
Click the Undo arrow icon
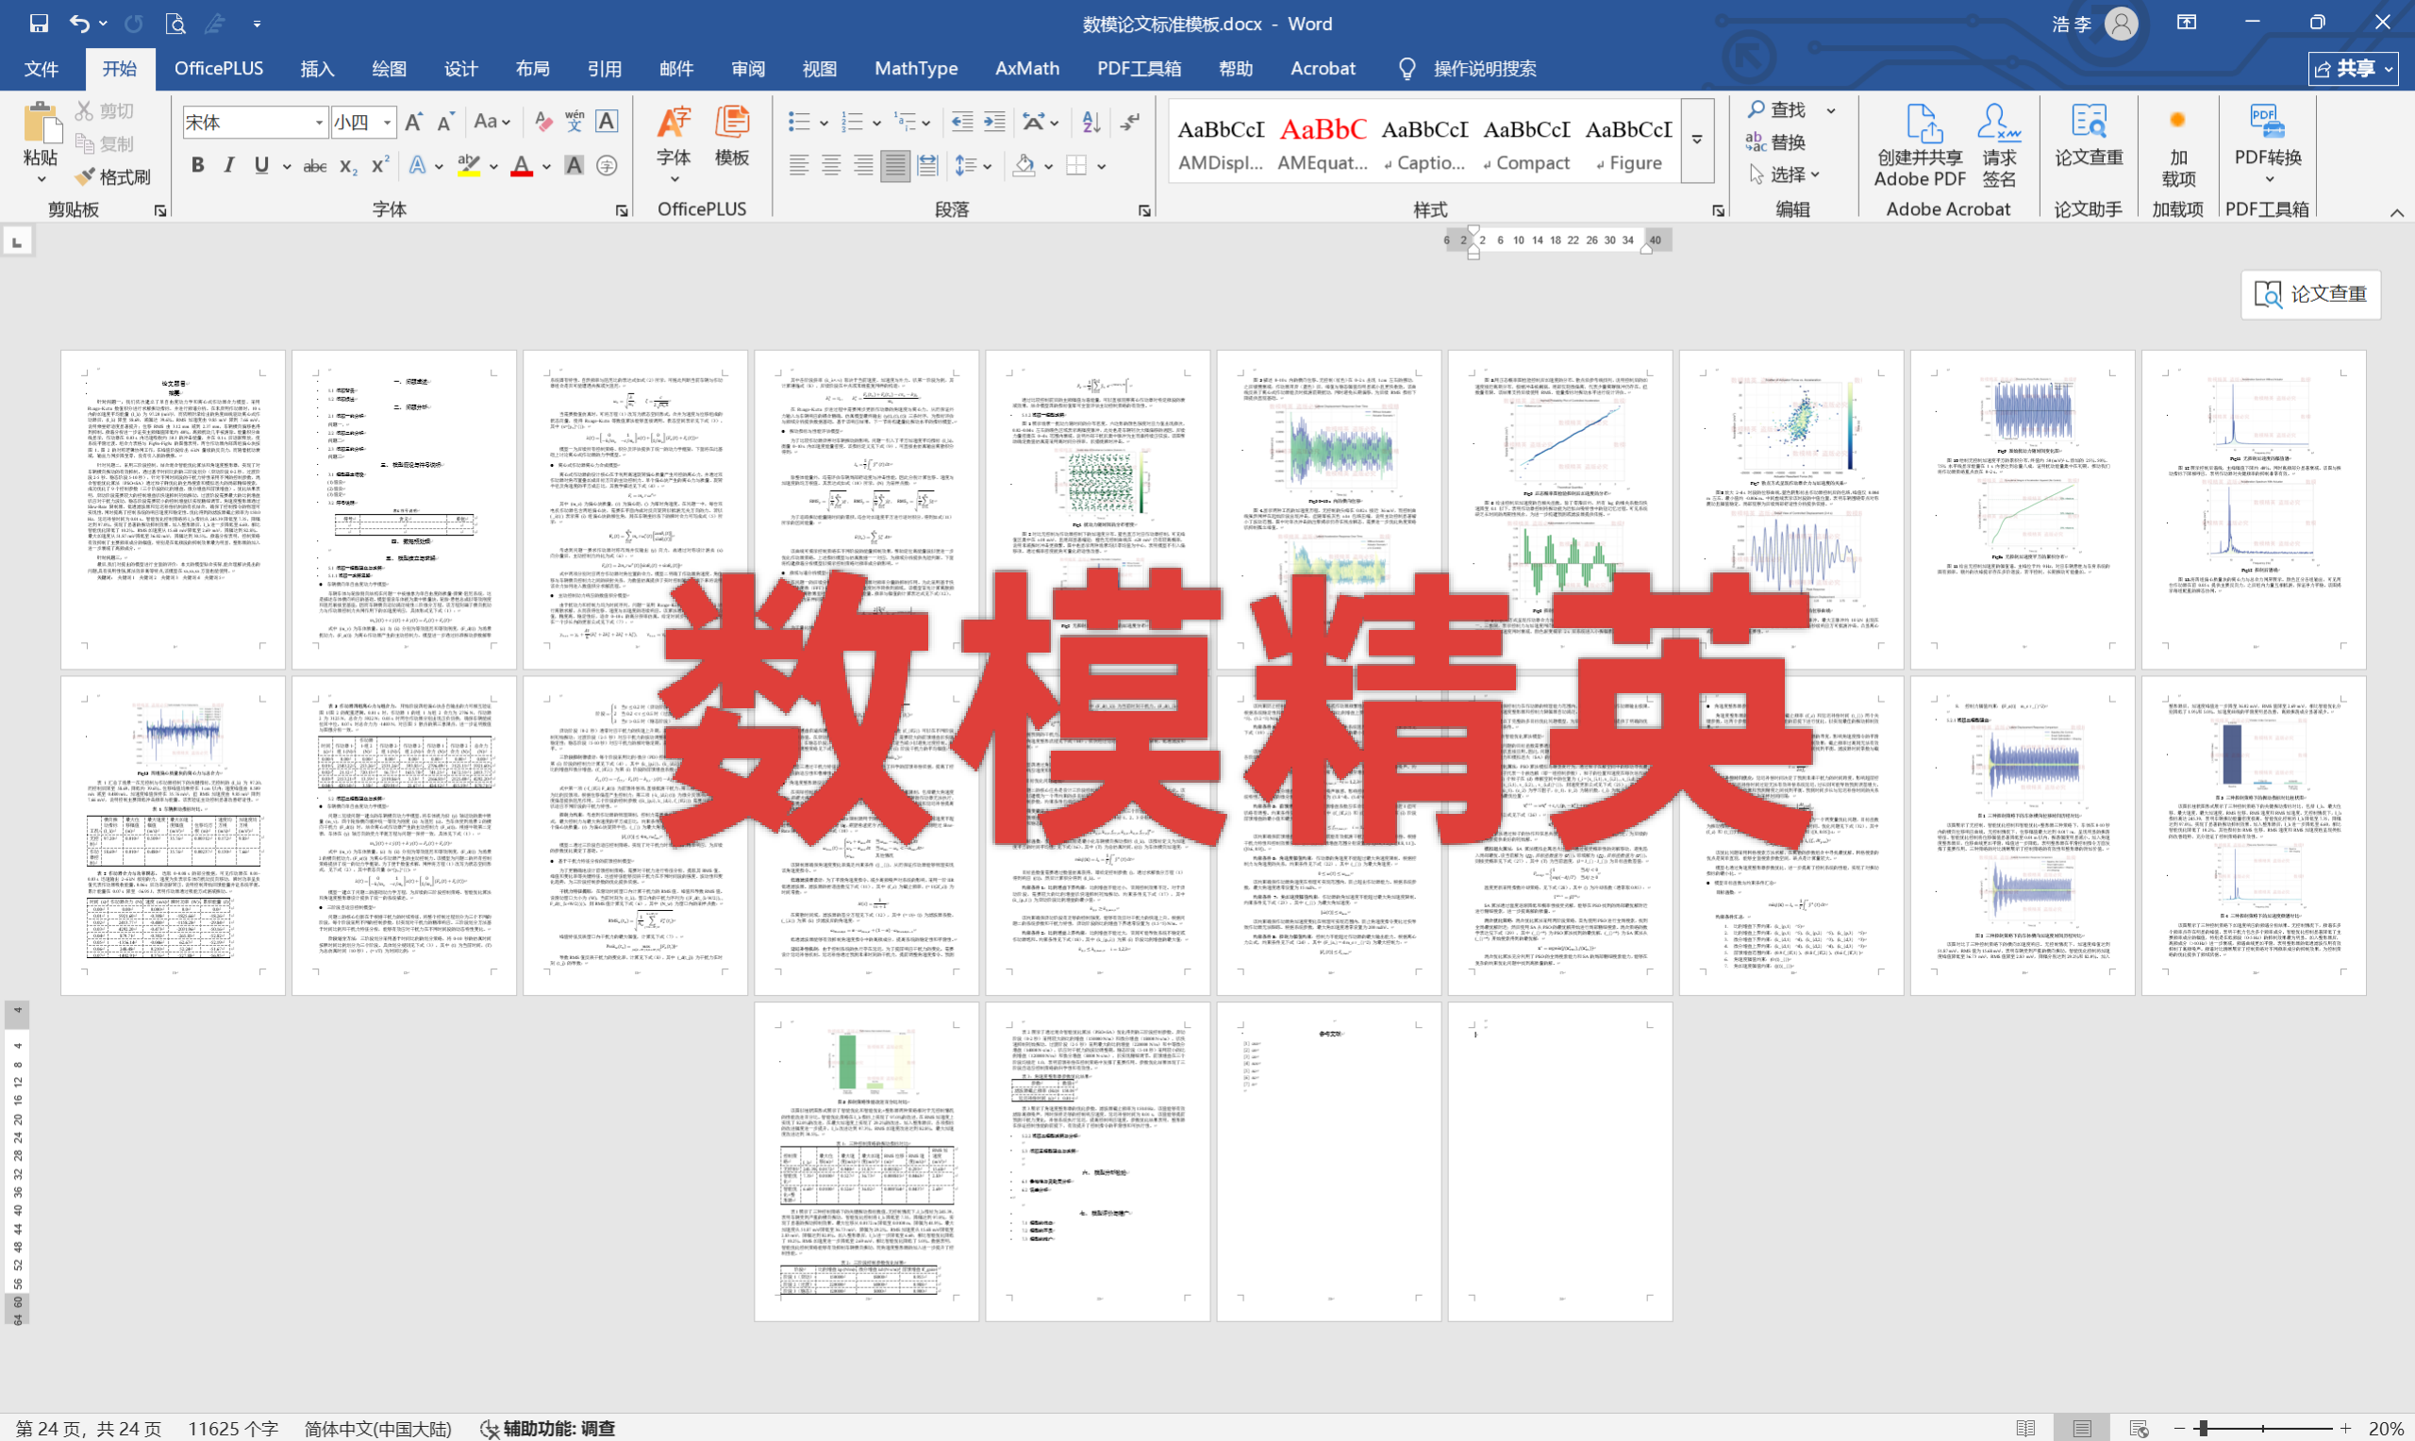(x=79, y=24)
